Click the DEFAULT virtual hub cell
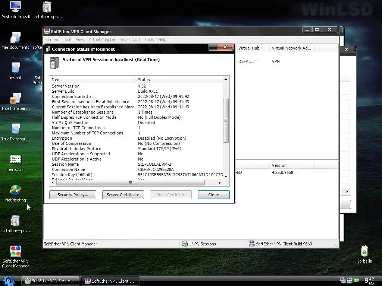Image resolution: width=382 pixels, height=286 pixels. coord(247,61)
